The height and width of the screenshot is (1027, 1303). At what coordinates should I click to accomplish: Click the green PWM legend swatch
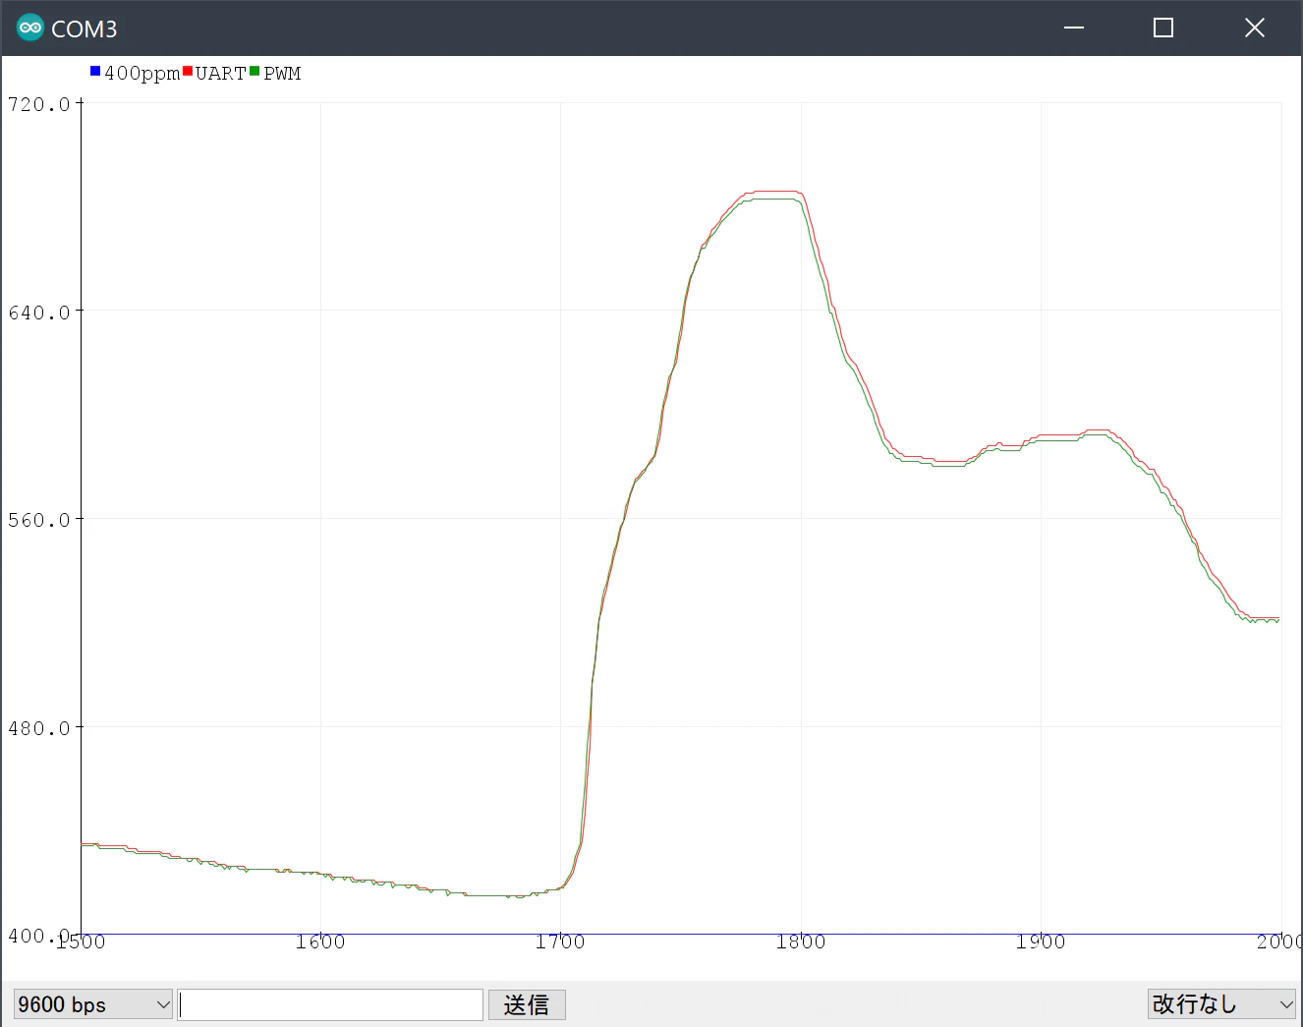tap(255, 71)
